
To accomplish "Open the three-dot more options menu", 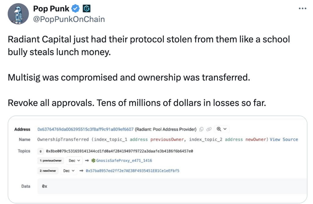I will coord(302,8).
